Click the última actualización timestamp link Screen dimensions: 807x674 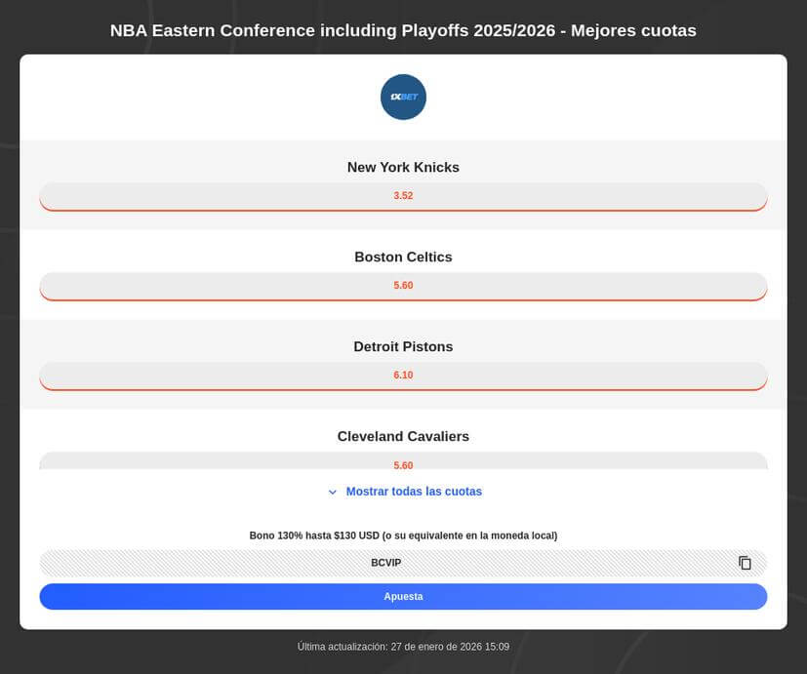[403, 646]
